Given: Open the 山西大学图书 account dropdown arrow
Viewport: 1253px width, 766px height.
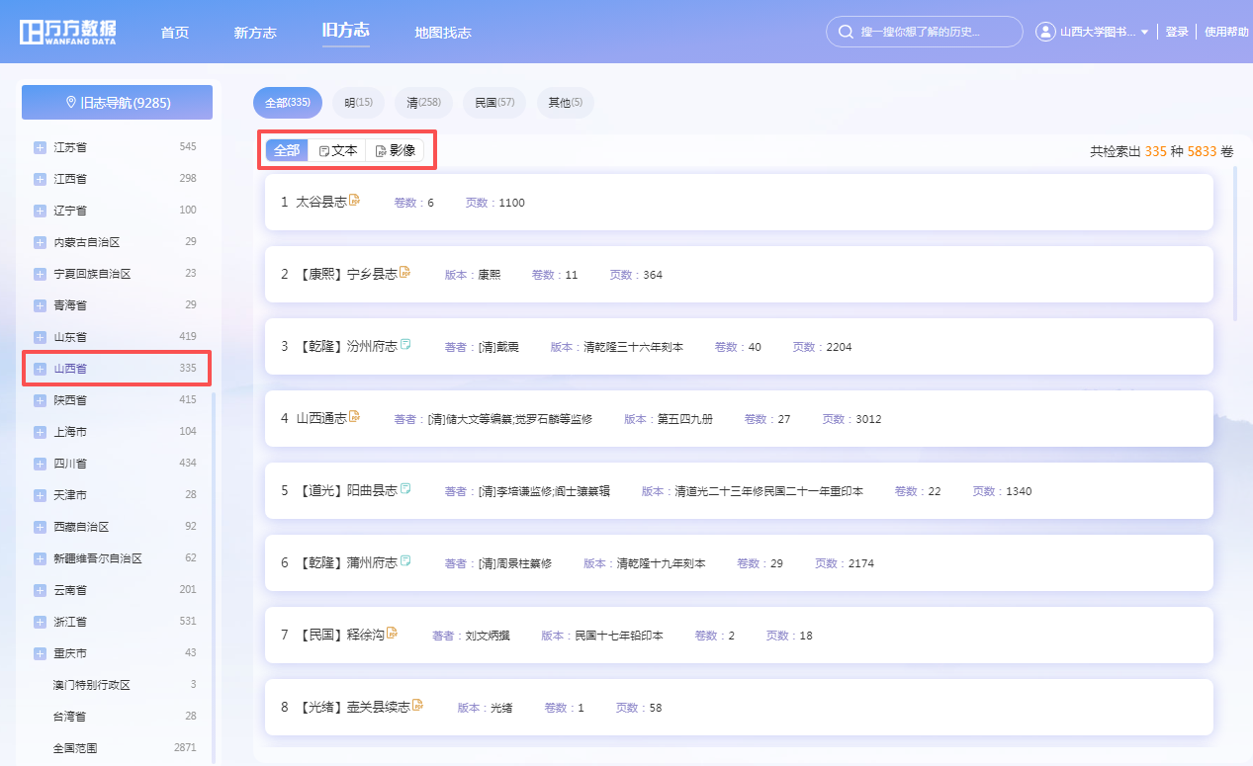Looking at the screenshot, I should click(x=1143, y=31).
